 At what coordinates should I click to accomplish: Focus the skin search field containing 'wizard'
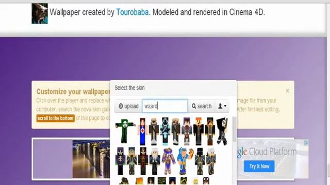click(165, 106)
